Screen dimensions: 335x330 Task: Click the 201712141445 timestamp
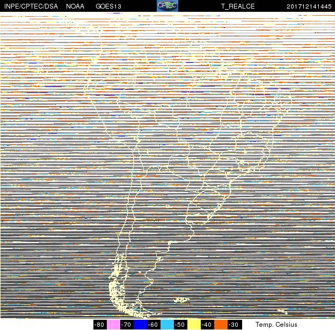click(309, 6)
